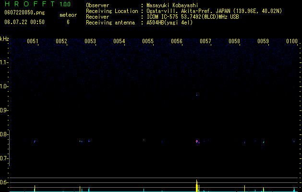Select the HROFFT 1.0.0 title text

pyautogui.click(x=37, y=4)
